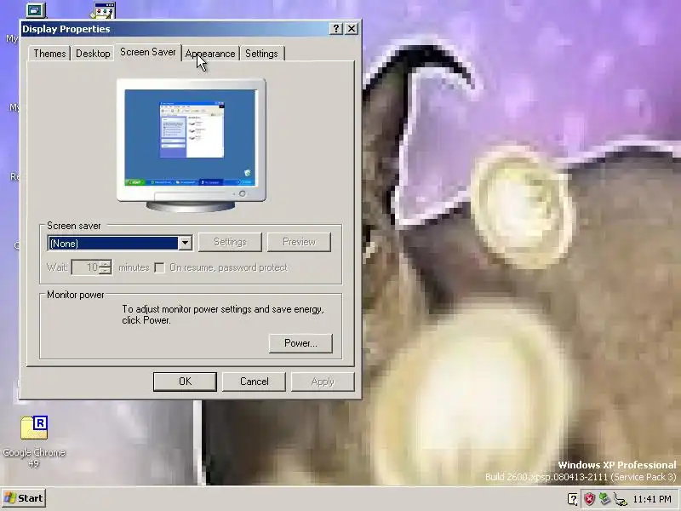Select the Screen Saver tab
Viewport: 681px width, 511px height.
pos(147,52)
